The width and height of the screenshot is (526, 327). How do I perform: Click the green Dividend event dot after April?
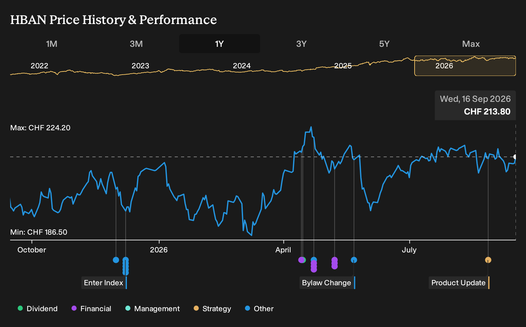[304, 260]
